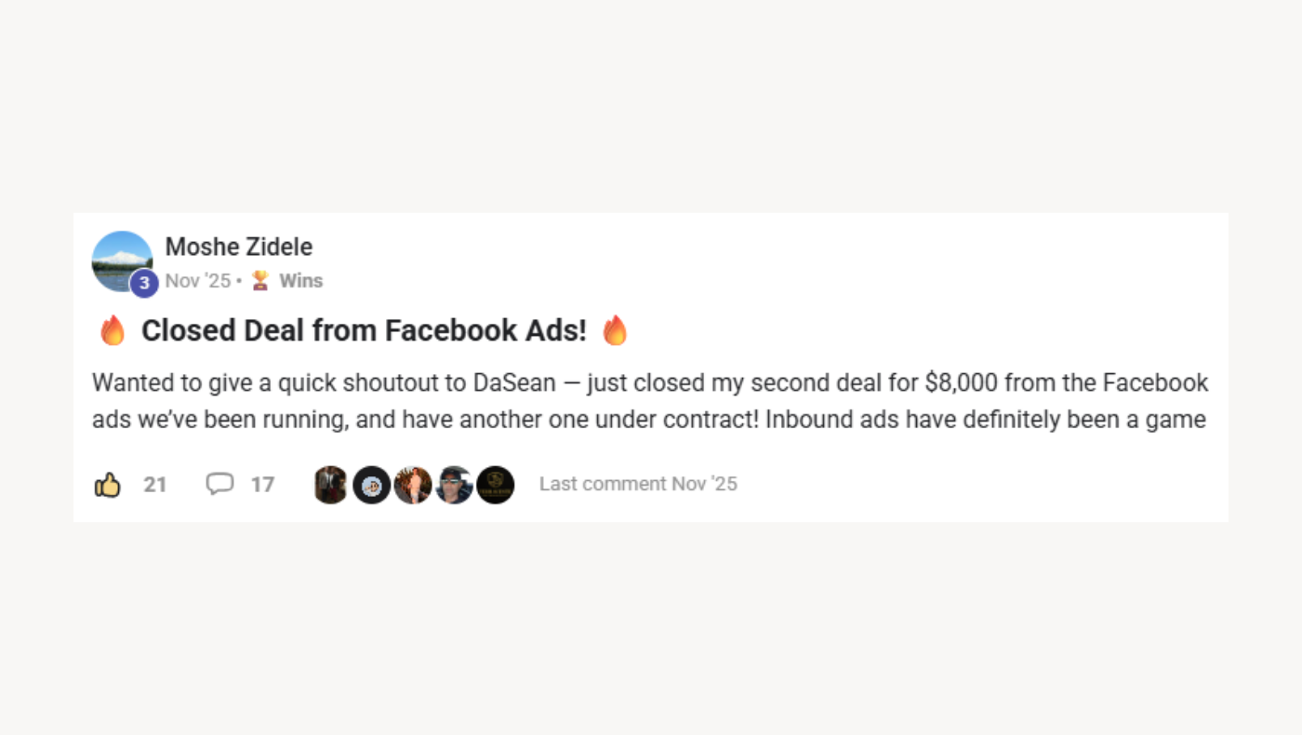This screenshot has width=1302, height=735.
Task: Open comments via the speech bubble icon
Action: pyautogui.click(x=219, y=484)
